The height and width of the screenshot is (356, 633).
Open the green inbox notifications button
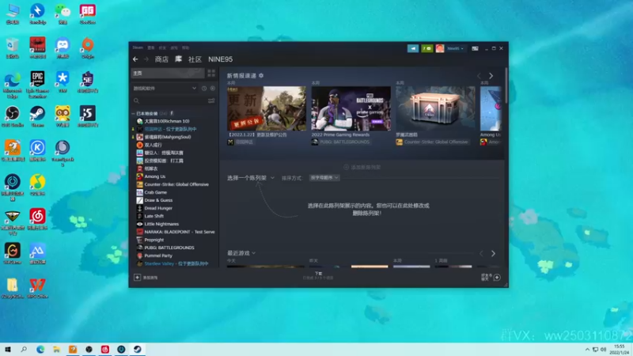(427, 48)
